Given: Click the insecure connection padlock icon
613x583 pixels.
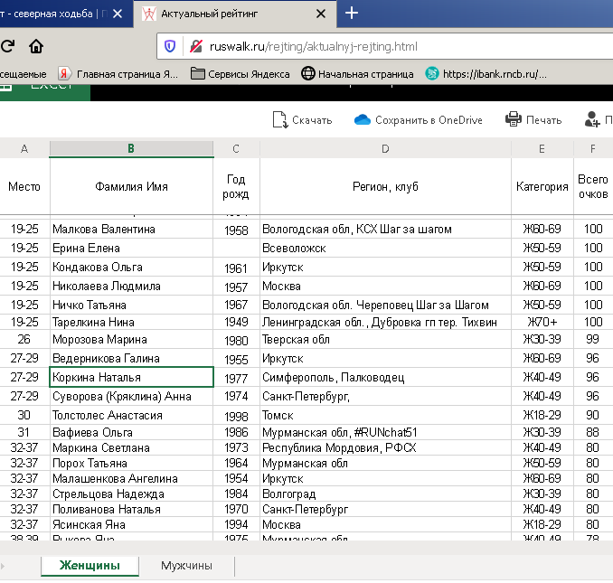Looking at the screenshot, I should coord(196,46).
